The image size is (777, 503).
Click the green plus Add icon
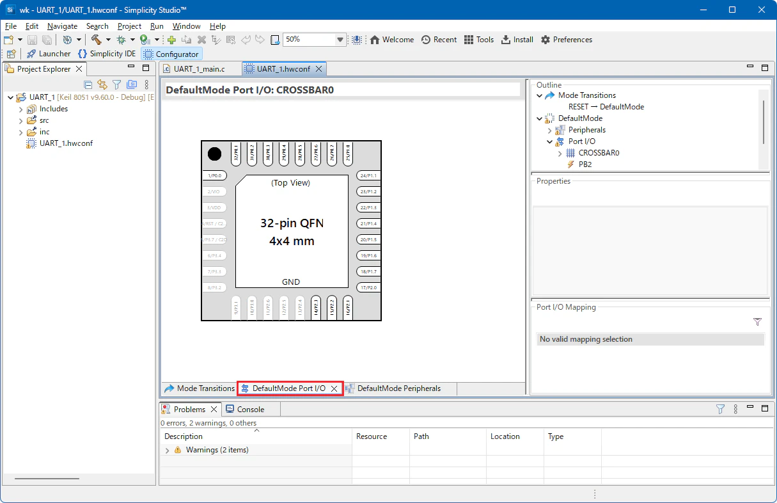point(171,40)
